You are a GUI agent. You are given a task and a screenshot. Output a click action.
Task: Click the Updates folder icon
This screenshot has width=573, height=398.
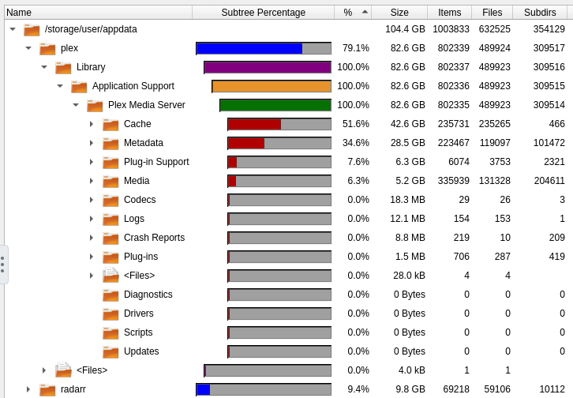(110, 353)
